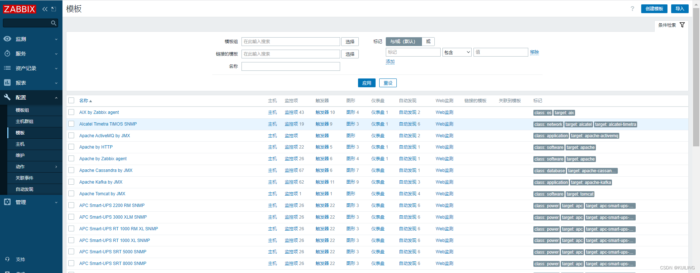The width and height of the screenshot is (700, 273).
Task: Click the ZABBIX logo
Action: (19, 9)
